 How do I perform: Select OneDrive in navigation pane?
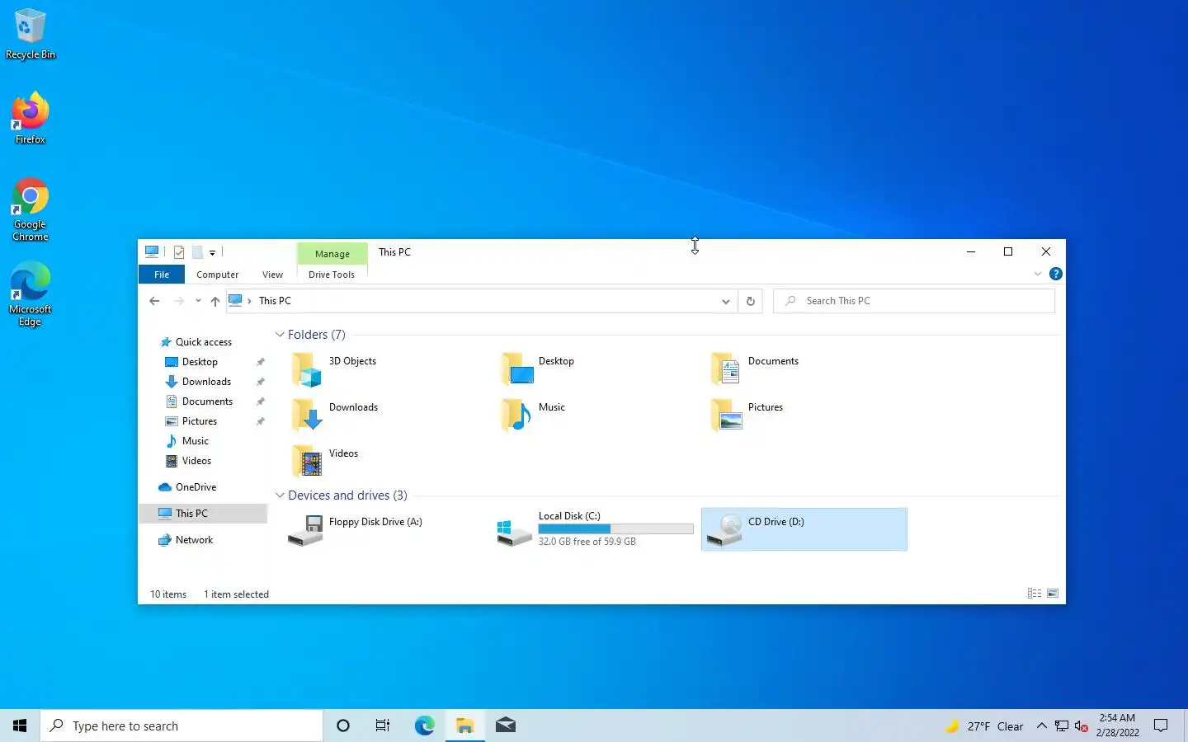point(196,487)
